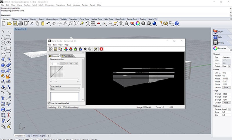This screenshot has height=140, width=232.
Task: Undo the last action with arrow icon
Action: (48, 23)
